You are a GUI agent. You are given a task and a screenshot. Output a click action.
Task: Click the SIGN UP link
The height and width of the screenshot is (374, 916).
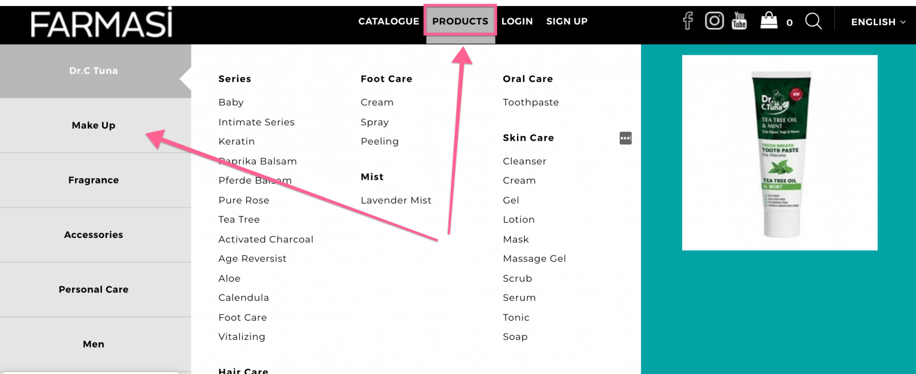567,21
